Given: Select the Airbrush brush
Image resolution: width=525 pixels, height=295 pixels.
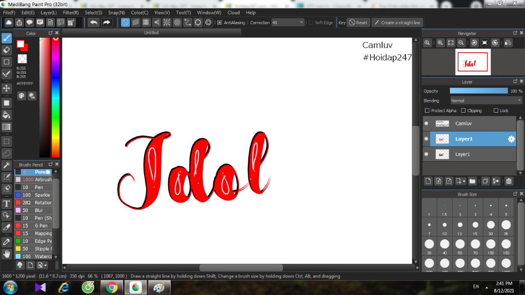Looking at the screenshot, I should (33, 180).
